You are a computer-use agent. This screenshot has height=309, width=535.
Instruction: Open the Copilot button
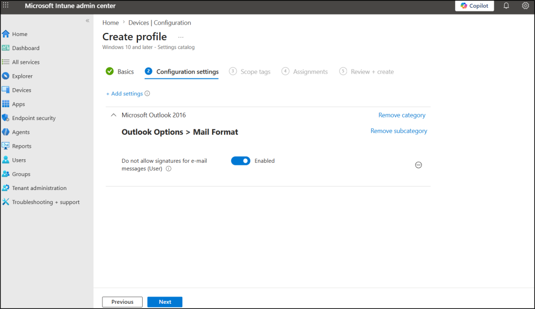click(474, 6)
